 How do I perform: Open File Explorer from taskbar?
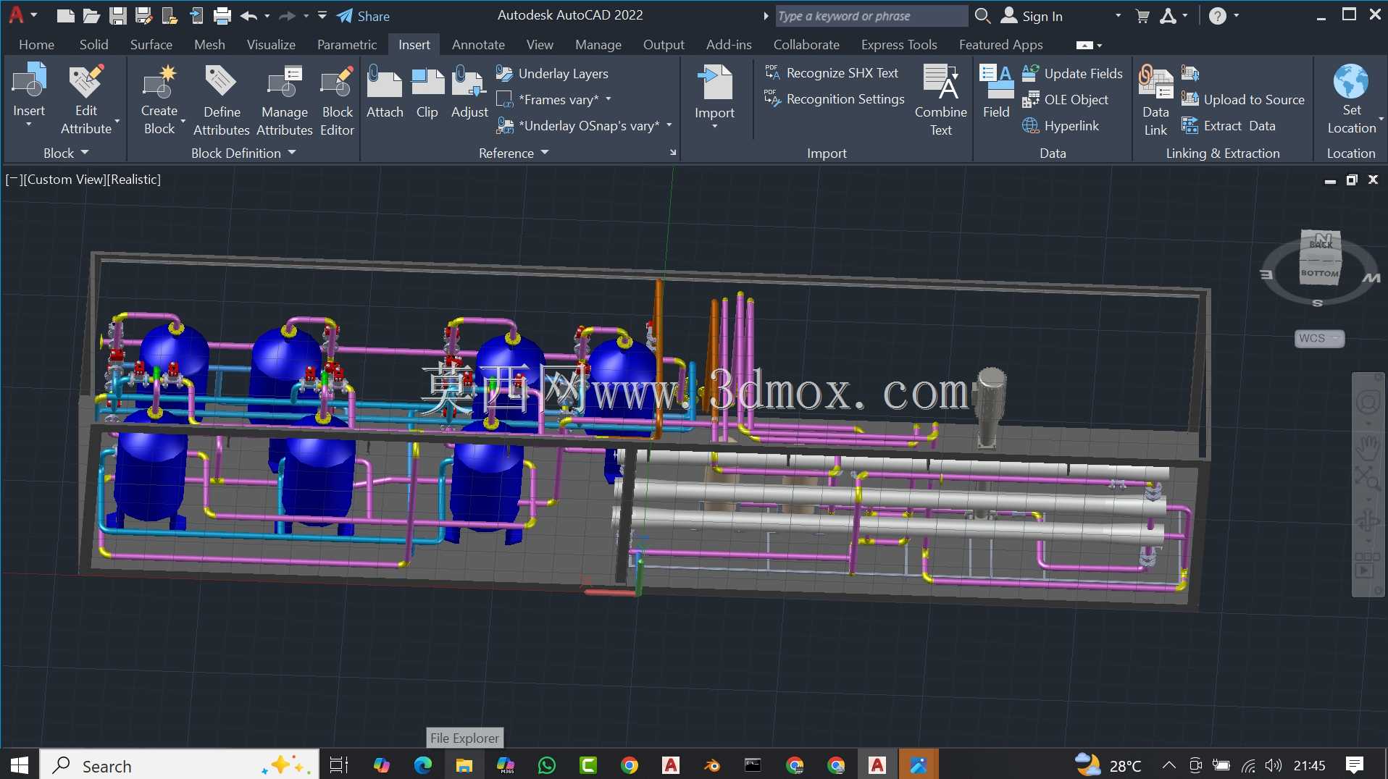pyautogui.click(x=464, y=765)
